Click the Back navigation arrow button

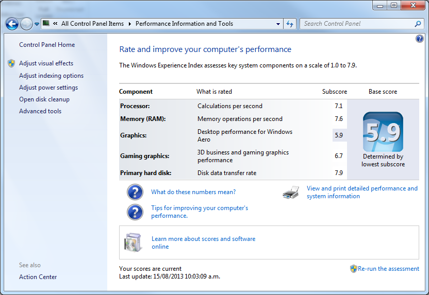(x=12, y=24)
